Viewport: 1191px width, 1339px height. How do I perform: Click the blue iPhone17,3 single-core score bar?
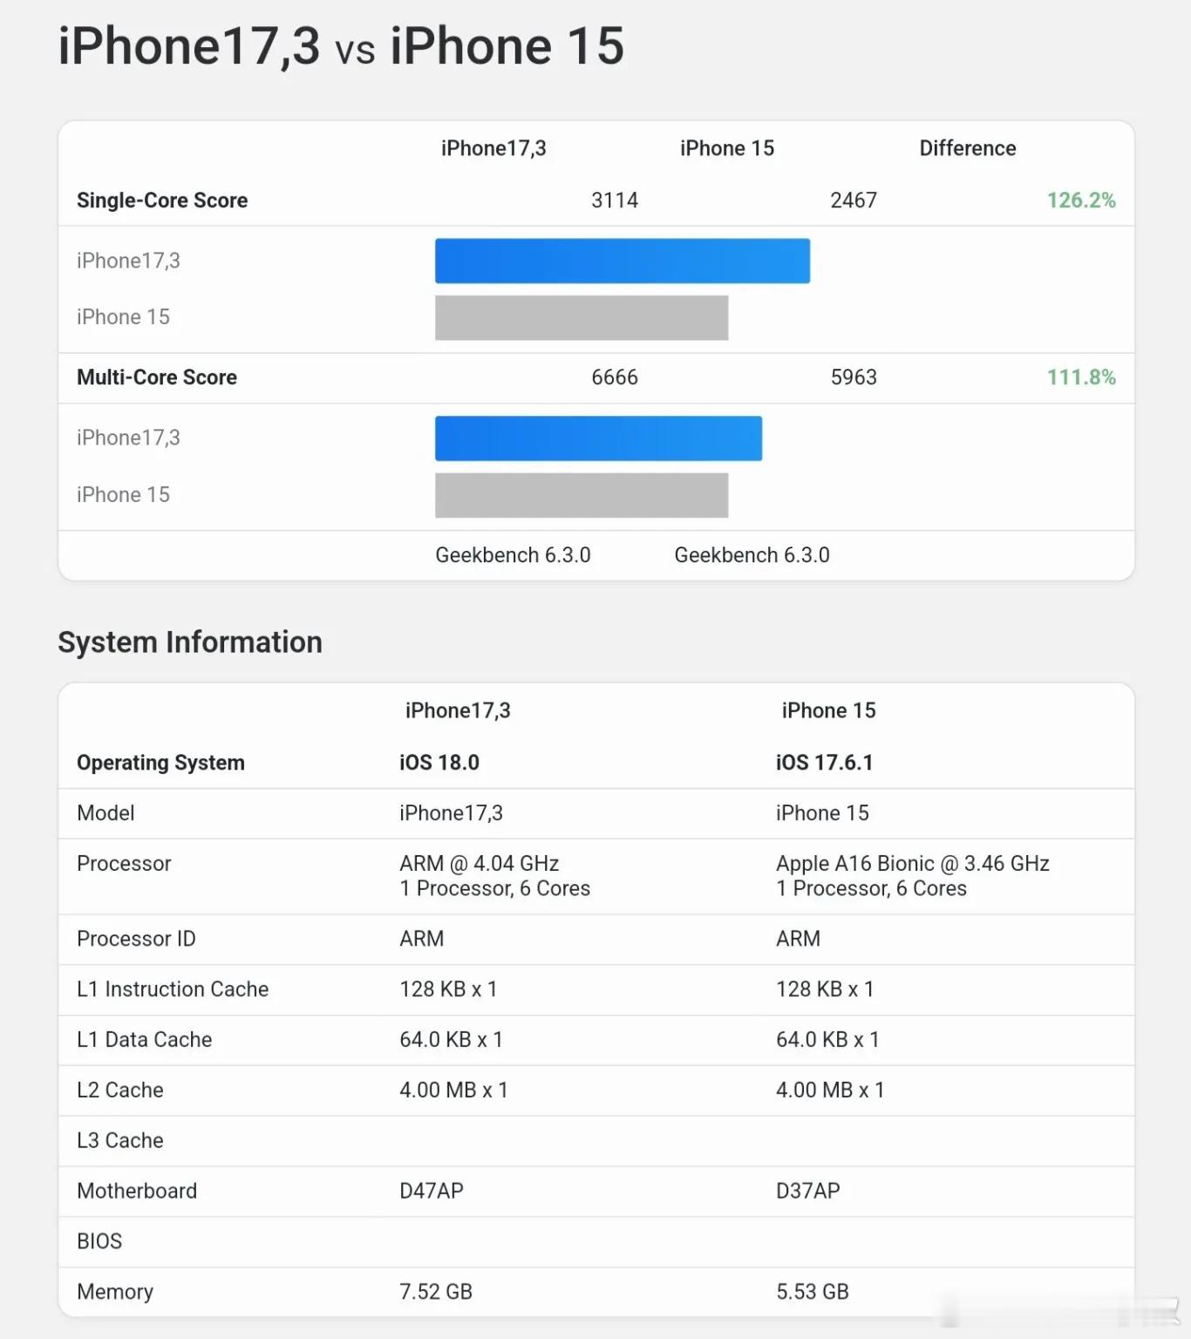click(x=623, y=261)
